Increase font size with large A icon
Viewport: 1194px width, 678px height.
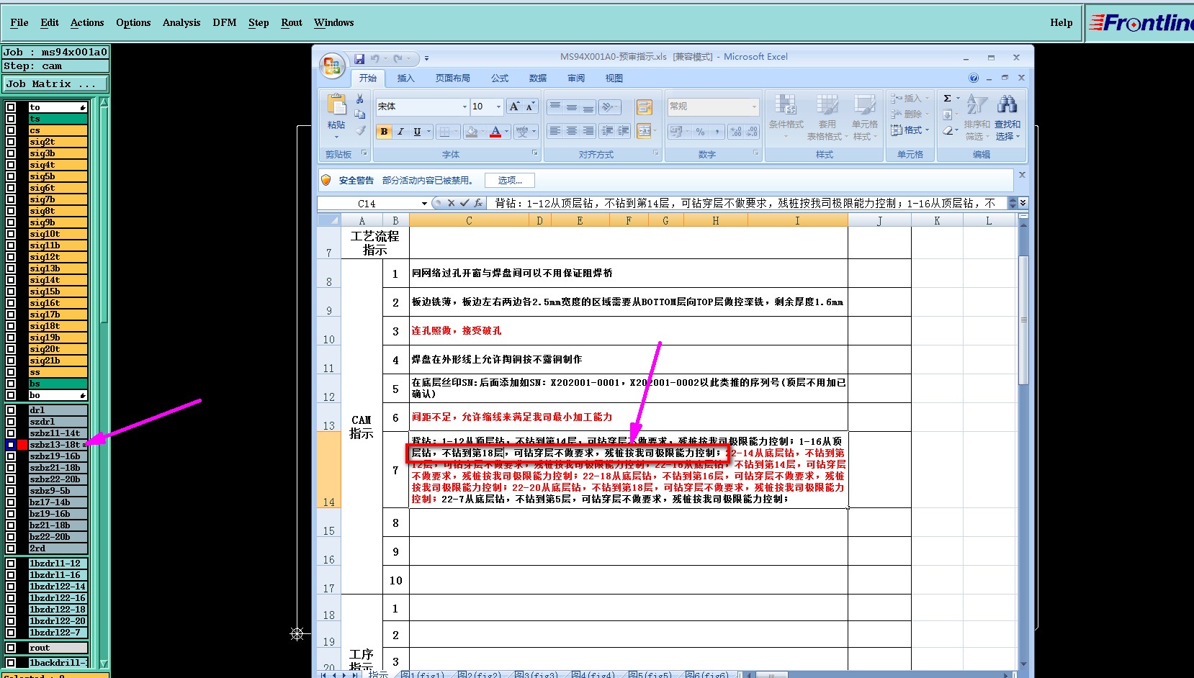click(514, 107)
